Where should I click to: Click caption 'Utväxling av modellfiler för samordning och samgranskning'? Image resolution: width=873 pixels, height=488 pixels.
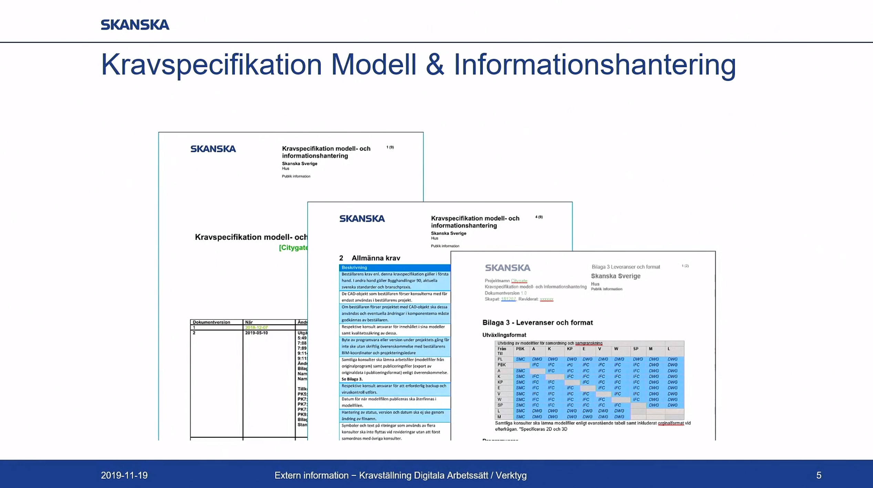coord(550,343)
